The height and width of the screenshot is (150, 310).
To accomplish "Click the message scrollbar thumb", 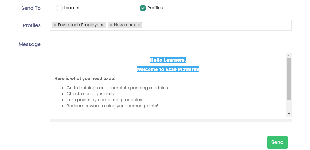I will pyautogui.click(x=289, y=79).
